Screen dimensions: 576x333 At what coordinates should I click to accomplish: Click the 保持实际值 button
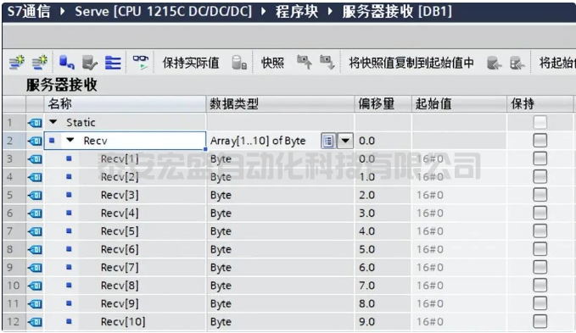[x=191, y=63]
